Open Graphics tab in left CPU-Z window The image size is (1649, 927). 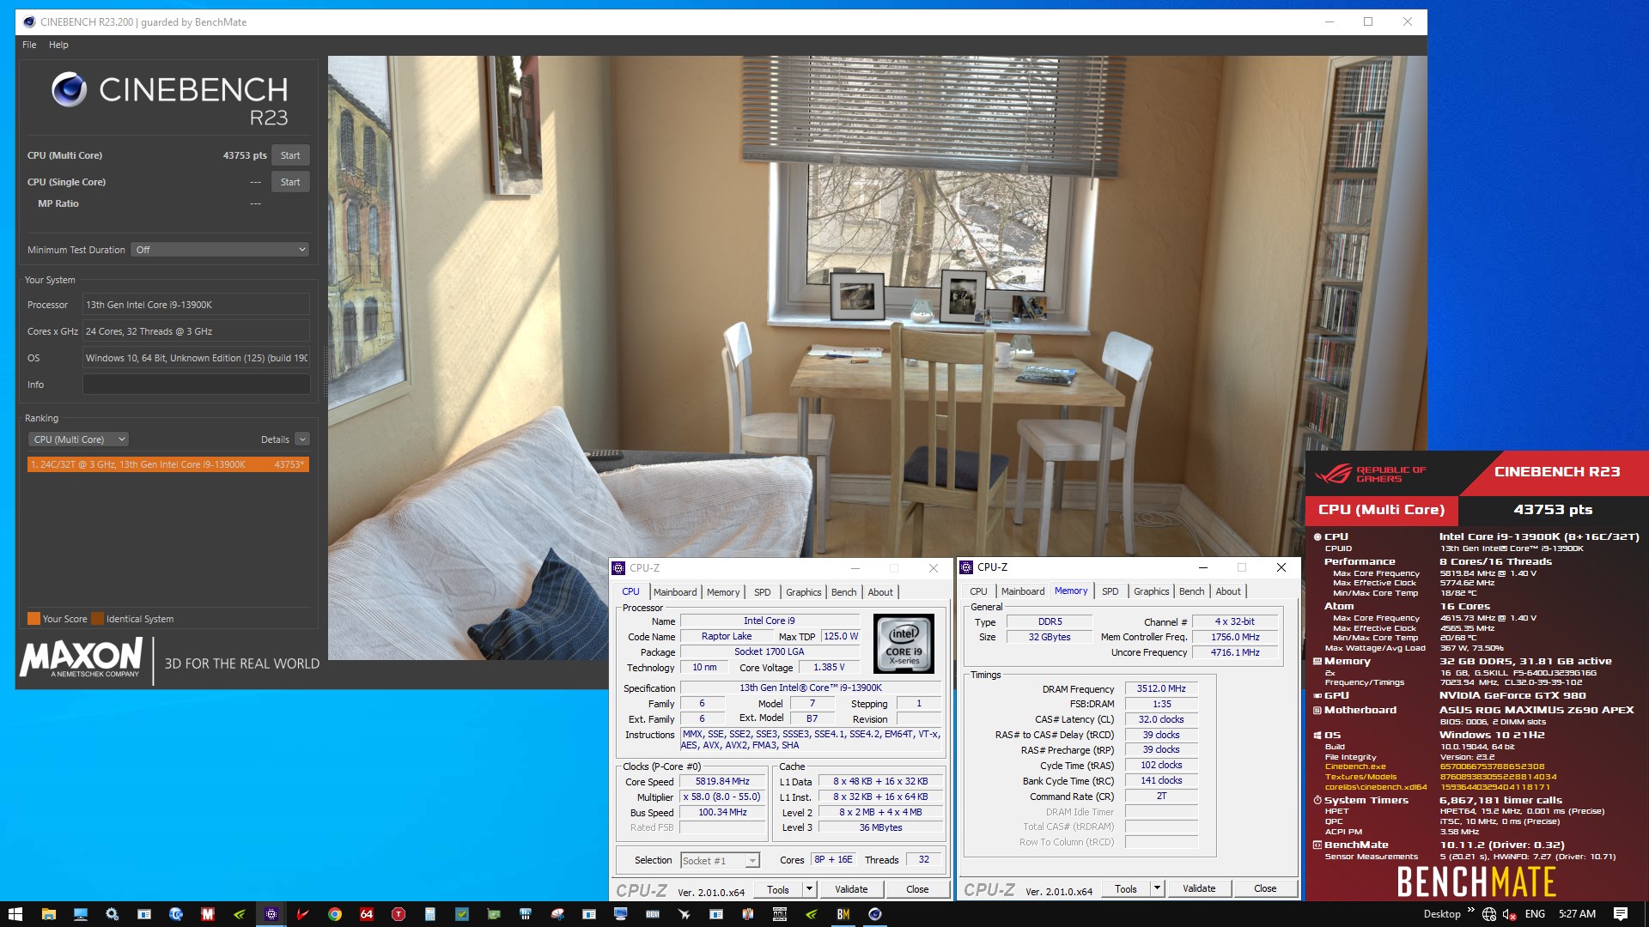click(804, 592)
